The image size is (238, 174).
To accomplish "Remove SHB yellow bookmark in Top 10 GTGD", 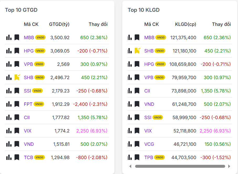I will tap(17, 77).
